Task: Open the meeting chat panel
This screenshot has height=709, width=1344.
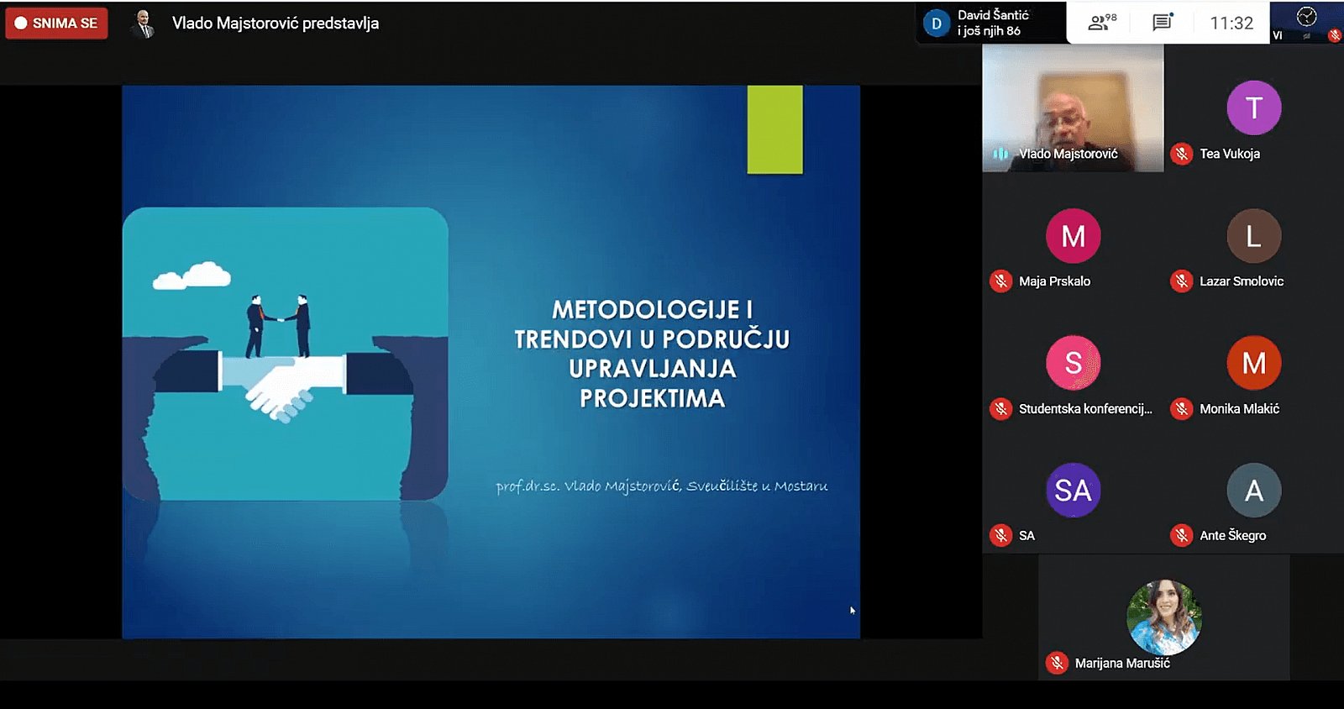Action: click(1163, 23)
